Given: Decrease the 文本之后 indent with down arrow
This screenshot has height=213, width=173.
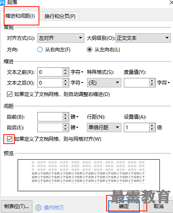Looking at the screenshot, I should point(66,85).
